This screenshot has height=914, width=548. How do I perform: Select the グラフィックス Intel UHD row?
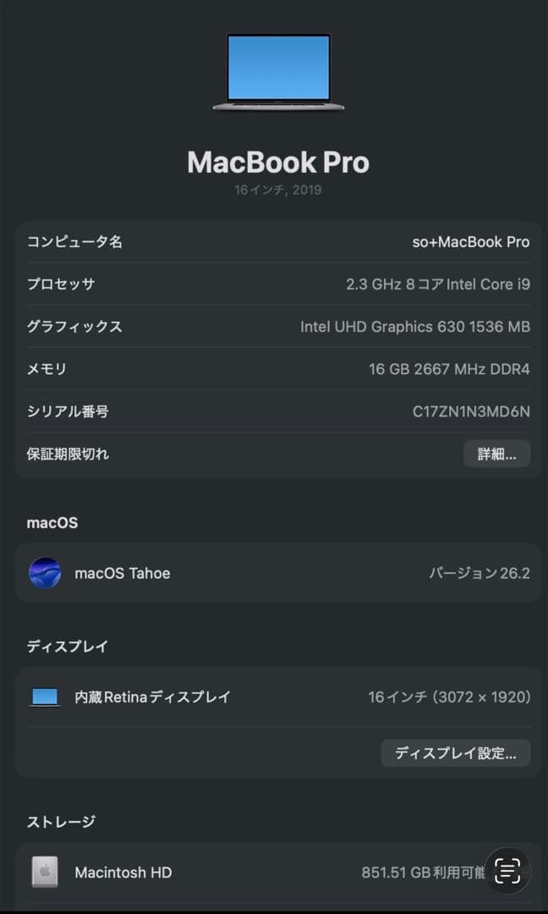point(274,327)
